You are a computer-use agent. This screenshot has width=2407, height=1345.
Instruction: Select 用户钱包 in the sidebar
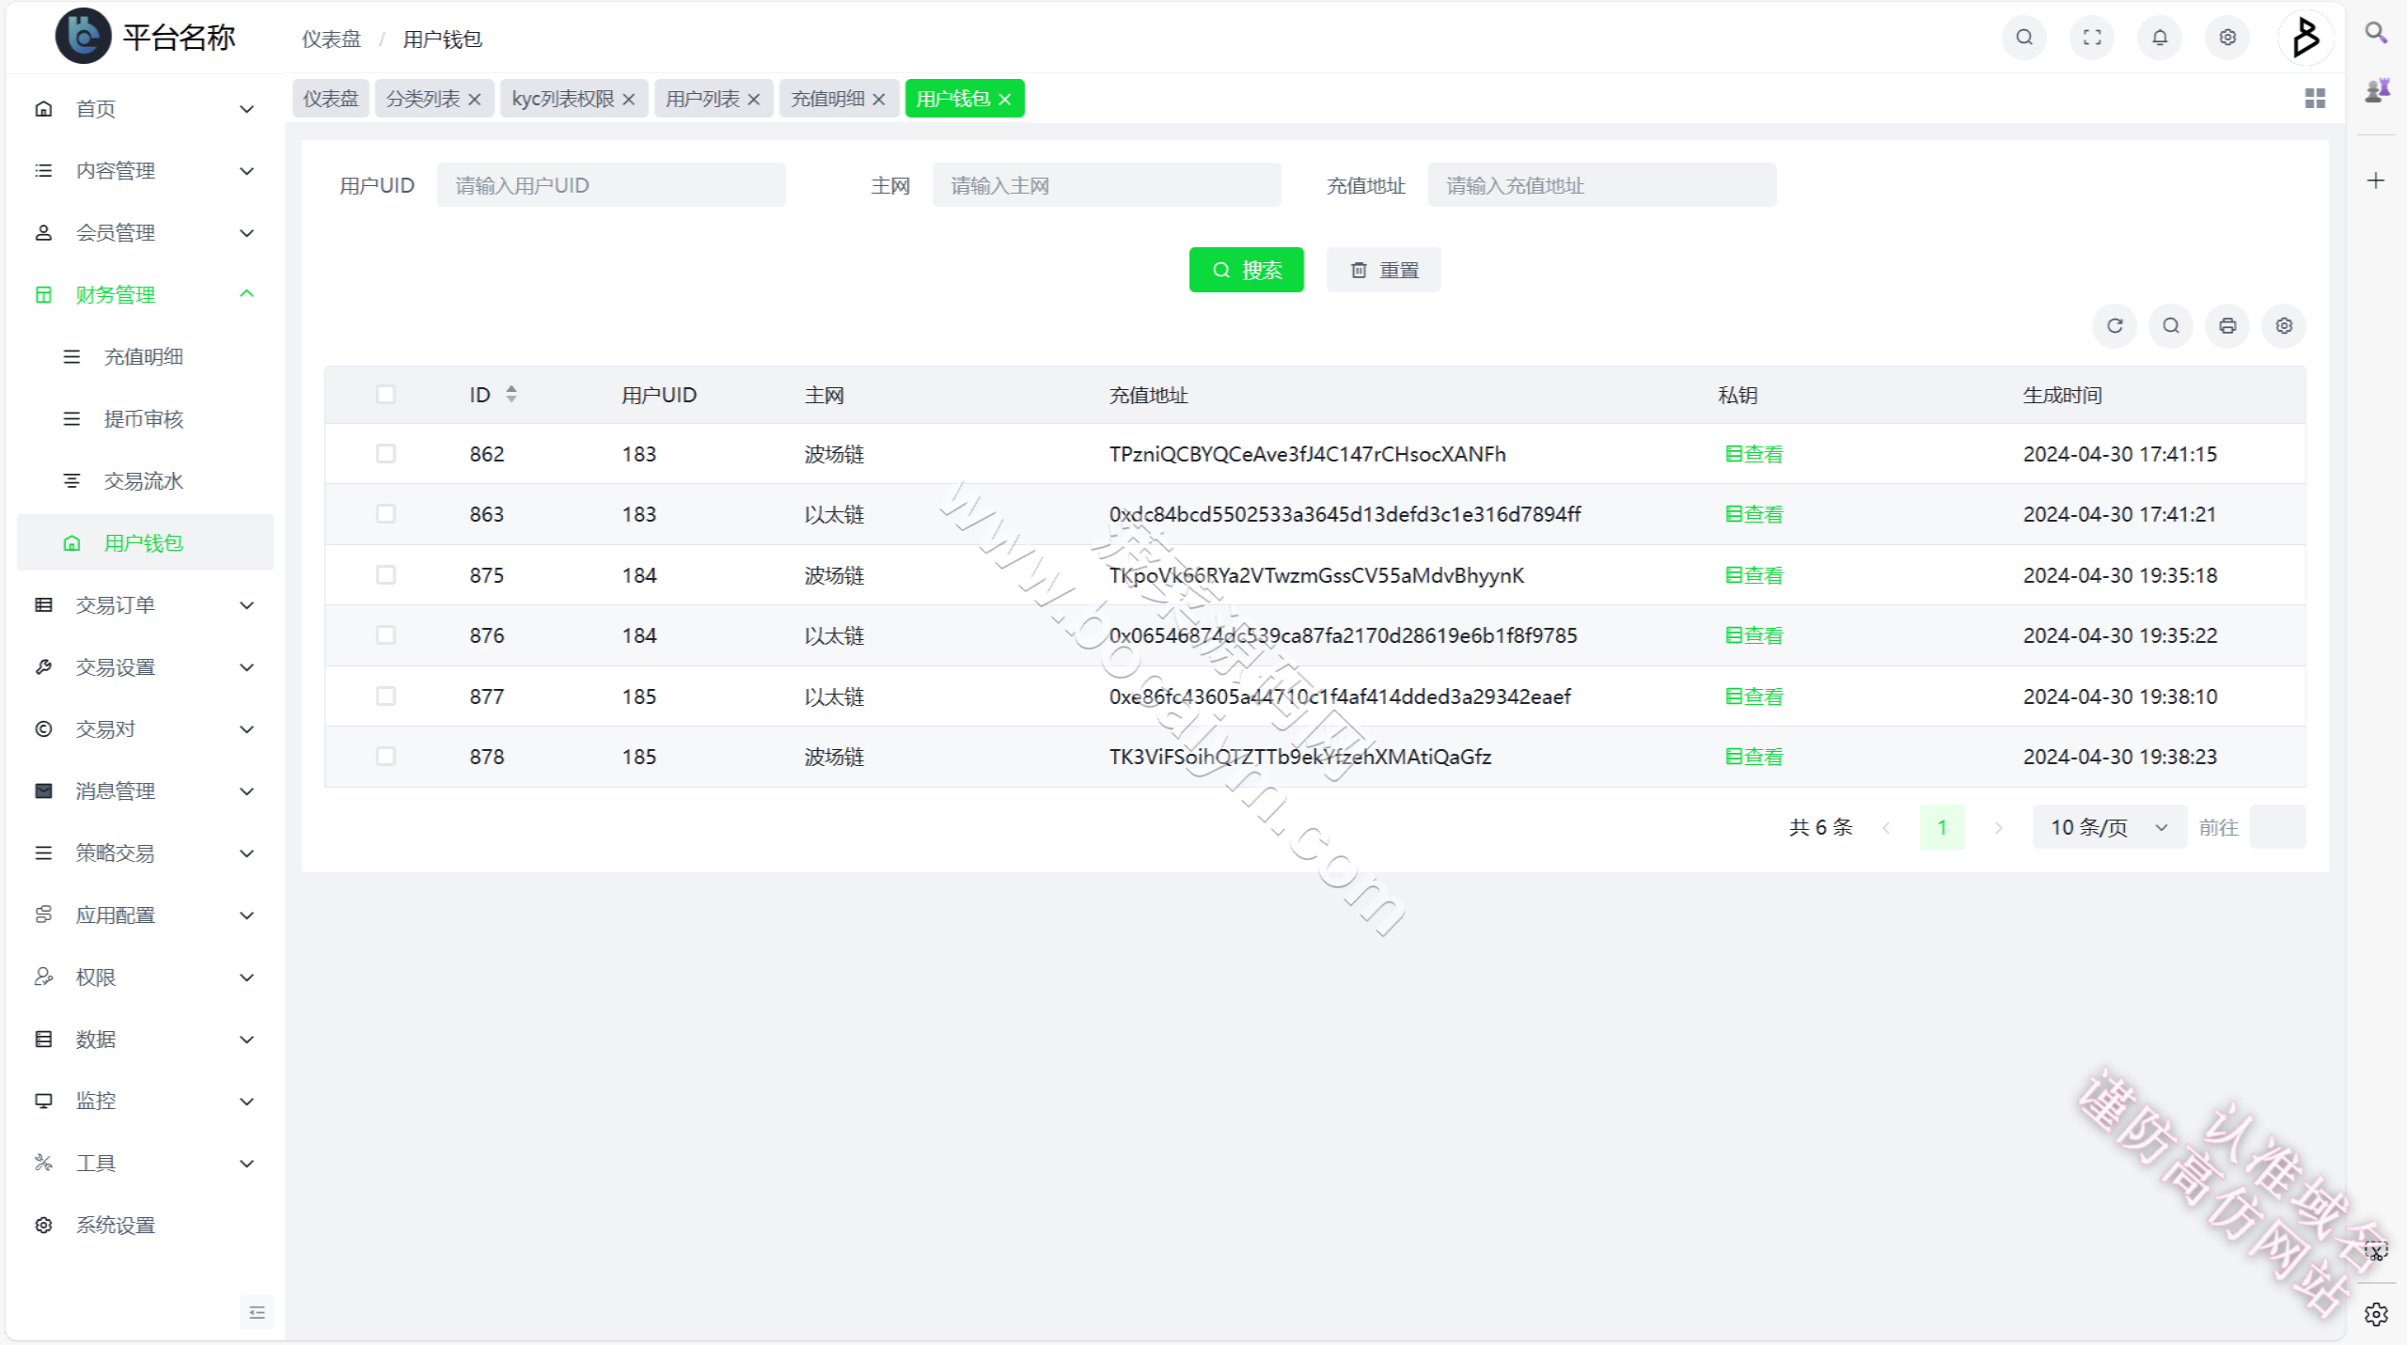(x=145, y=543)
